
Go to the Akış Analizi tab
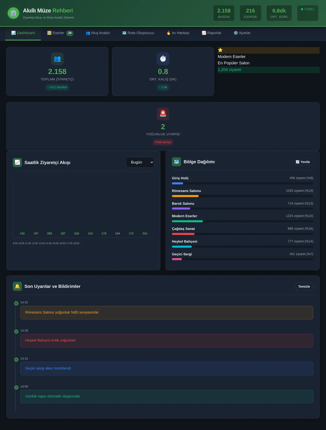tap(98, 33)
